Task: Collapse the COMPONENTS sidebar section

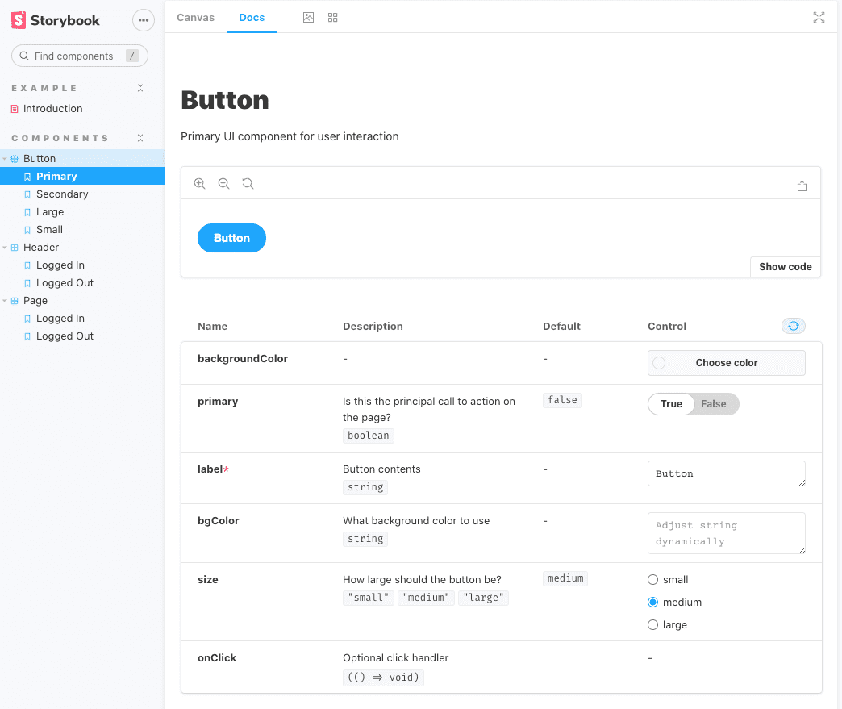Action: [140, 138]
